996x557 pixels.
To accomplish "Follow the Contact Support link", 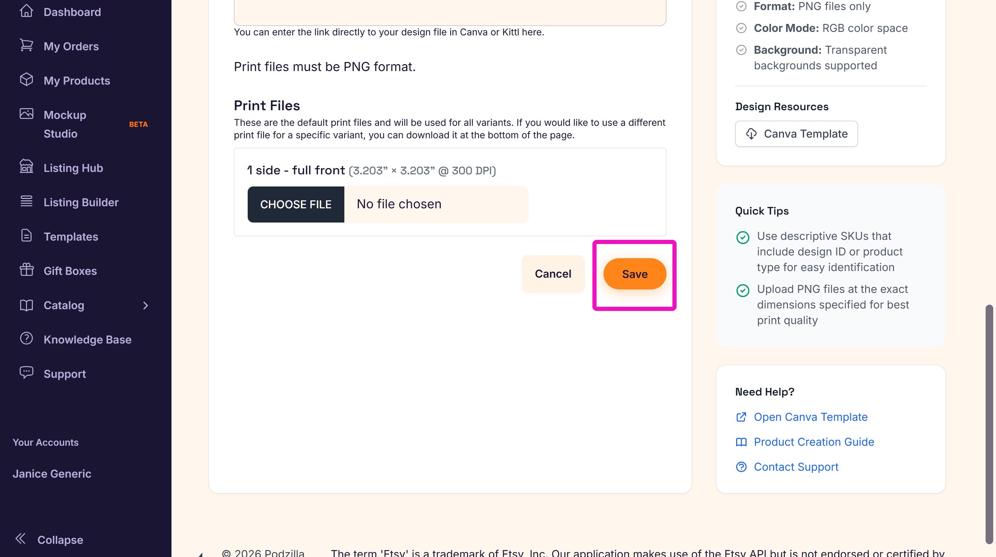I will pos(796,467).
